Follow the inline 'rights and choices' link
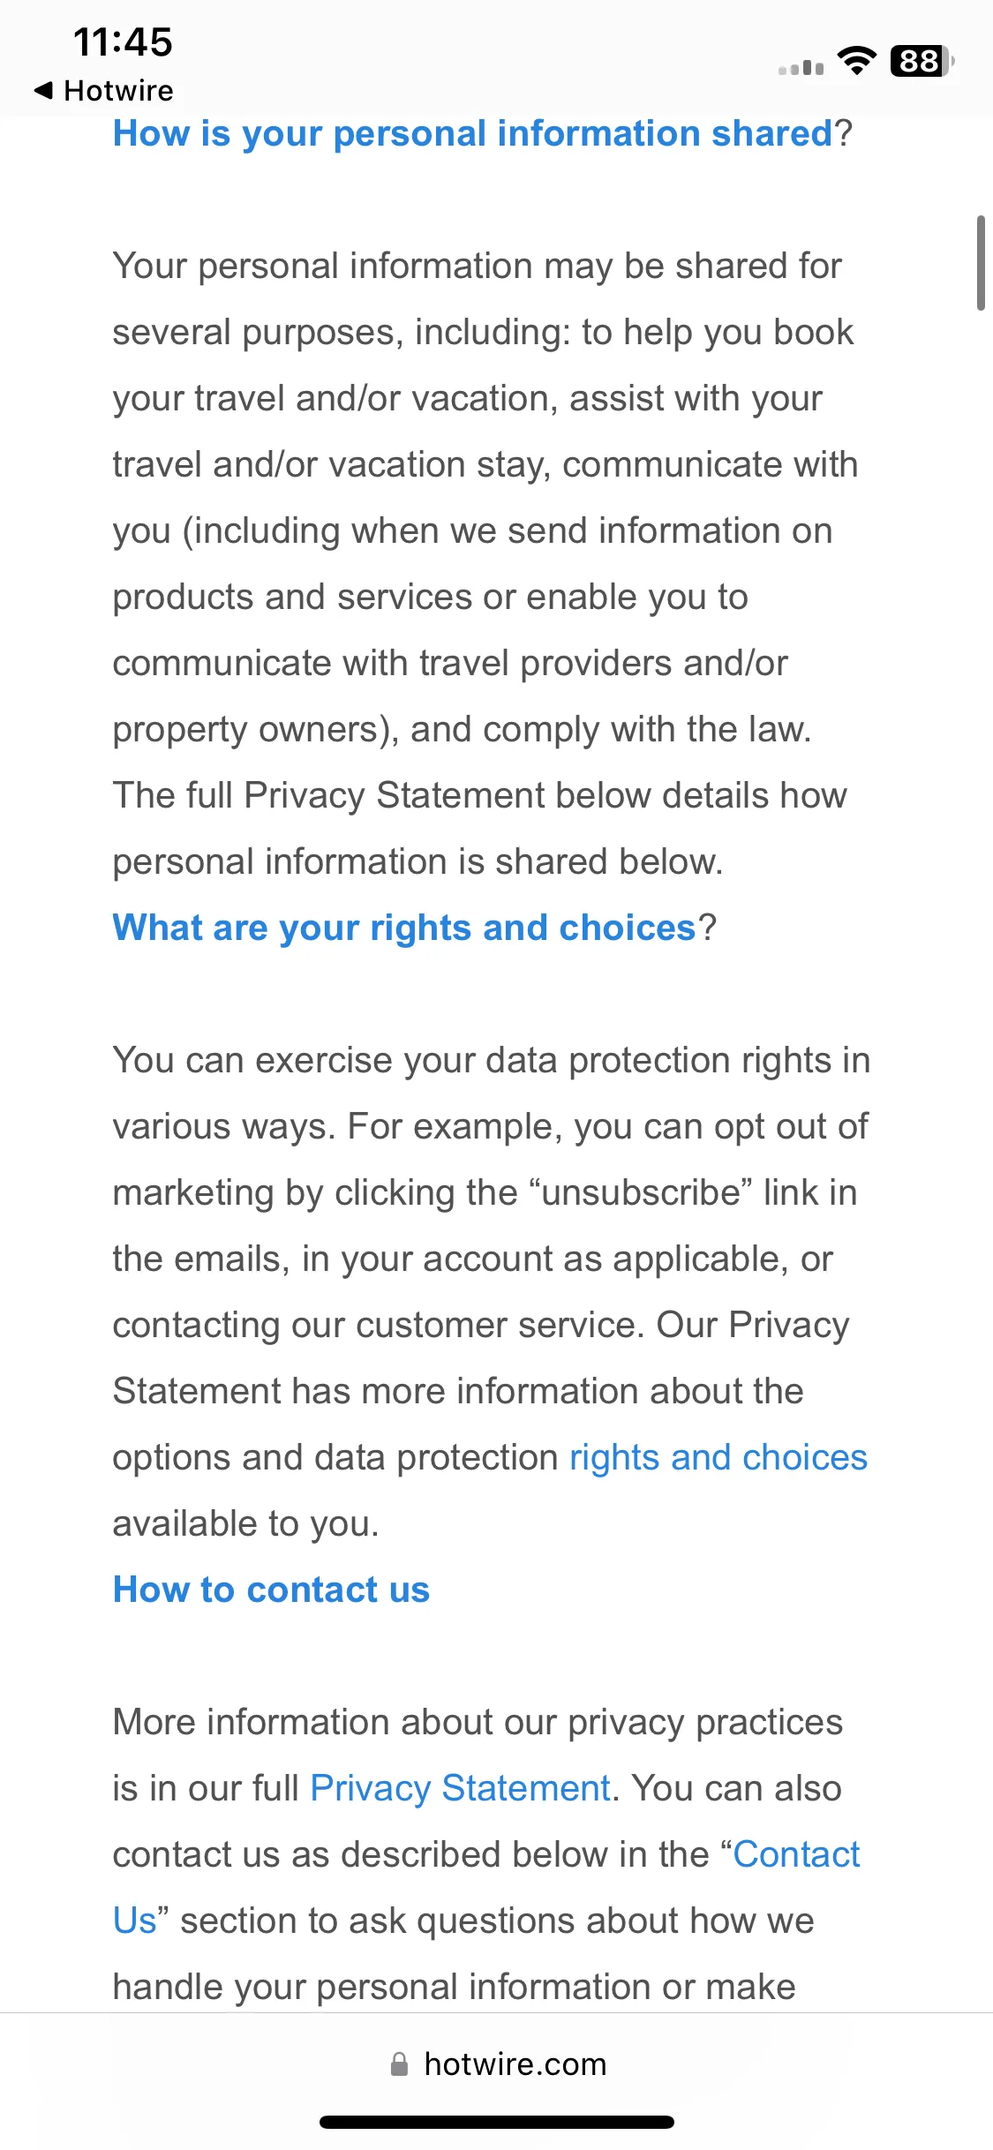Image resolution: width=993 pixels, height=2150 pixels. coord(718,1457)
